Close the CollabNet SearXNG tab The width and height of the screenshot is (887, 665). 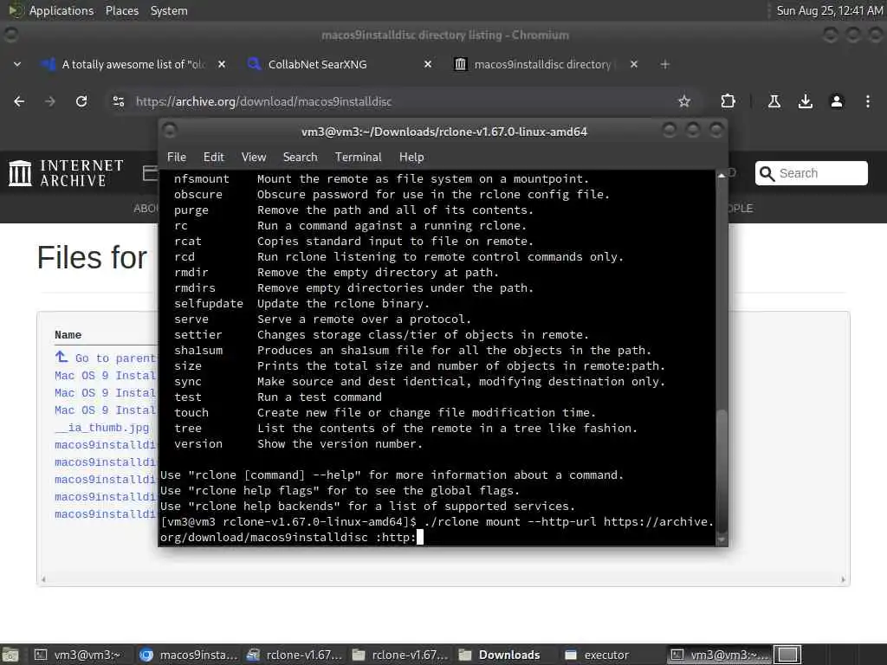point(428,64)
